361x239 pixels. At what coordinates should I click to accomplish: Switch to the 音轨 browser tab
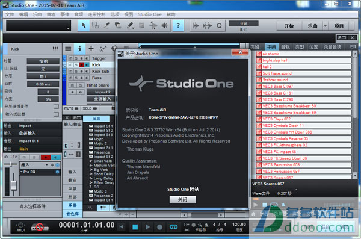(x=285, y=47)
